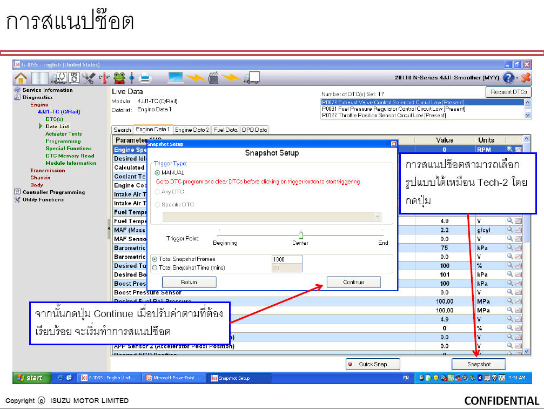
Task: Select Total Snapshot Frames option
Action: (155, 259)
